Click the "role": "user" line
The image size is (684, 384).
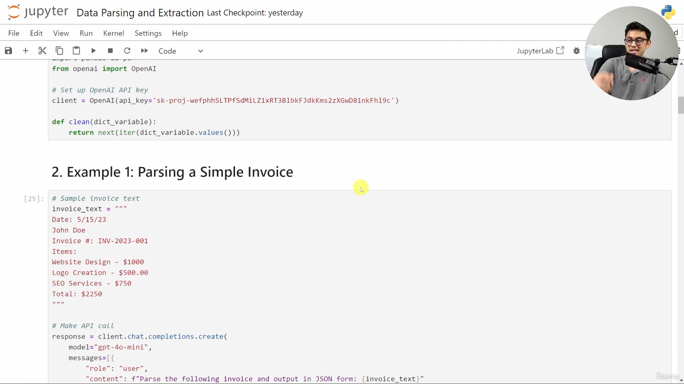[116, 369]
